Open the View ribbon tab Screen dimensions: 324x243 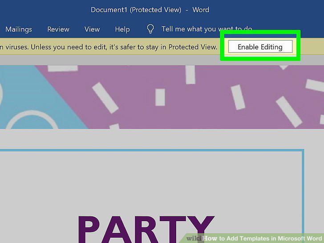point(92,29)
